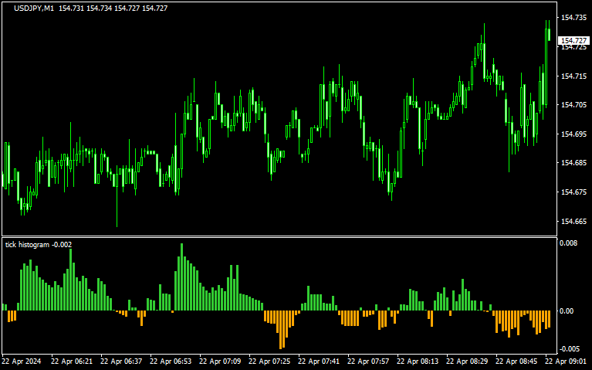Click the -0.005 histogram scale label
The height and width of the screenshot is (370, 592).
click(570, 348)
